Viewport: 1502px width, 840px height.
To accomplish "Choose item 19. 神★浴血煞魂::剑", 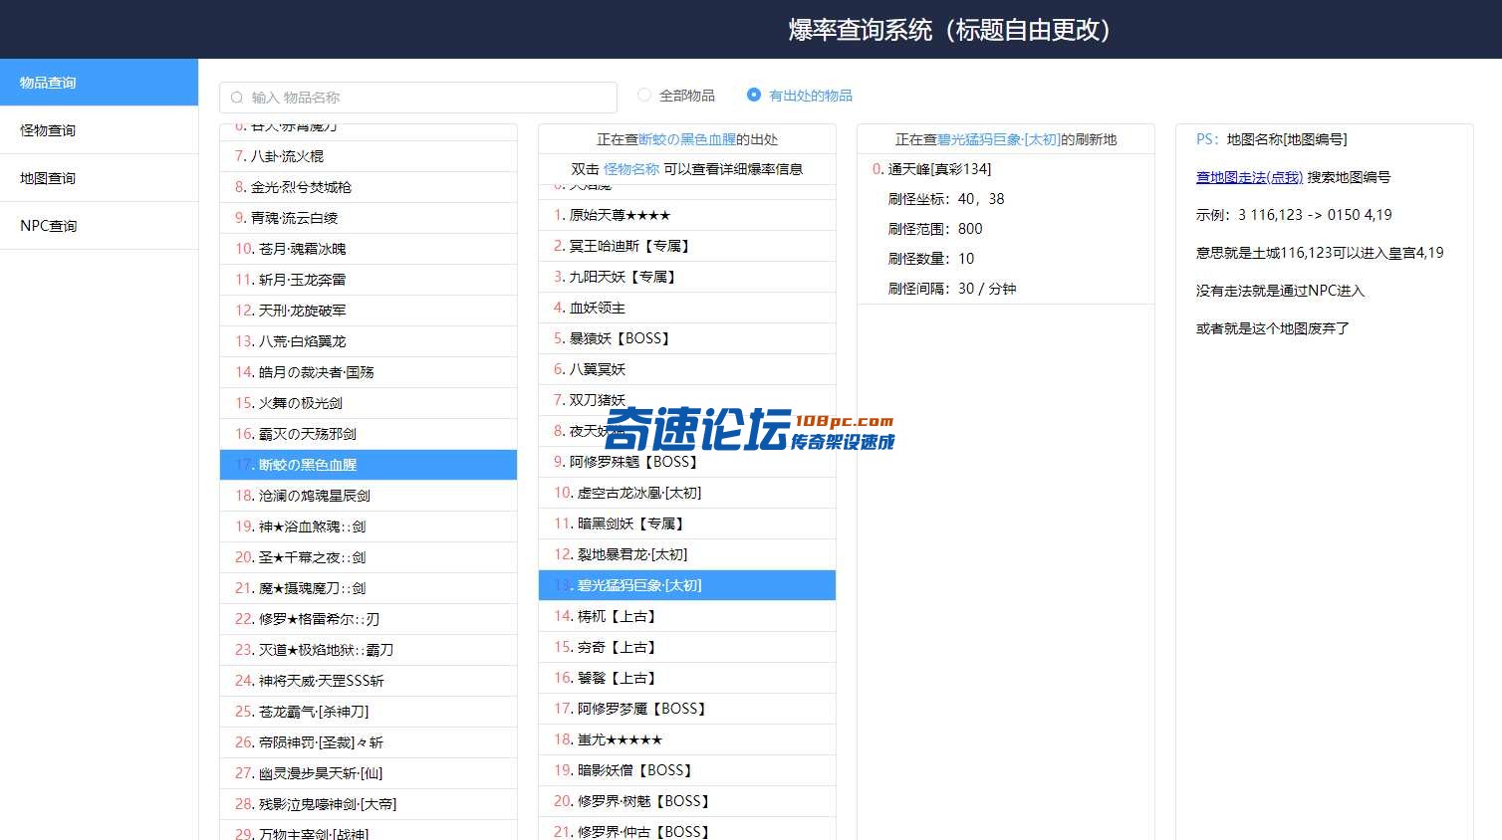I will 369,526.
